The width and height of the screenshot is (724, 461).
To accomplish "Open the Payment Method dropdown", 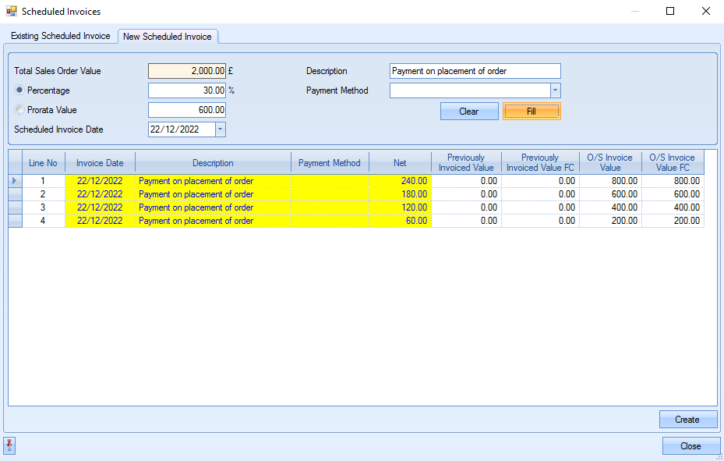I will pyautogui.click(x=555, y=90).
